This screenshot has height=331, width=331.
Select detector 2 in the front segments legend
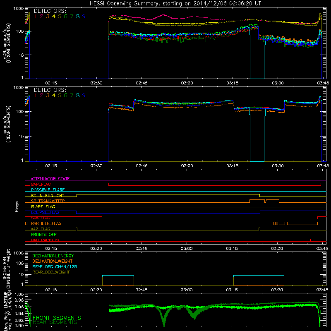coord(42,17)
